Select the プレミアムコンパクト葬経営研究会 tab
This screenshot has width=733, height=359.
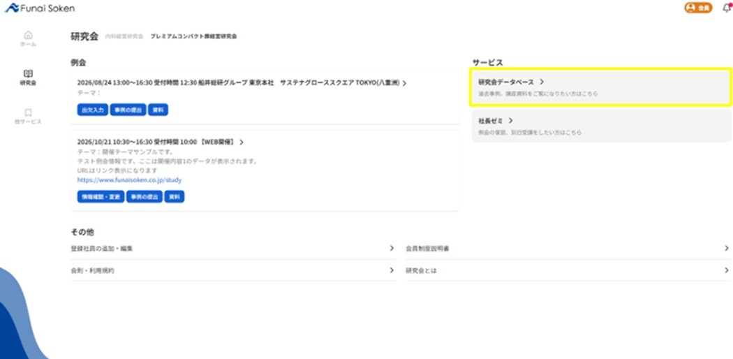[x=193, y=36]
